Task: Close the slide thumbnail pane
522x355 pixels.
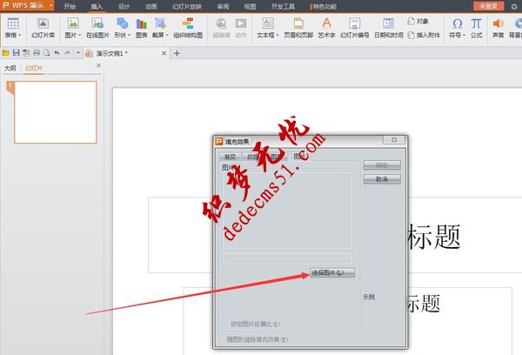Action: [98, 65]
